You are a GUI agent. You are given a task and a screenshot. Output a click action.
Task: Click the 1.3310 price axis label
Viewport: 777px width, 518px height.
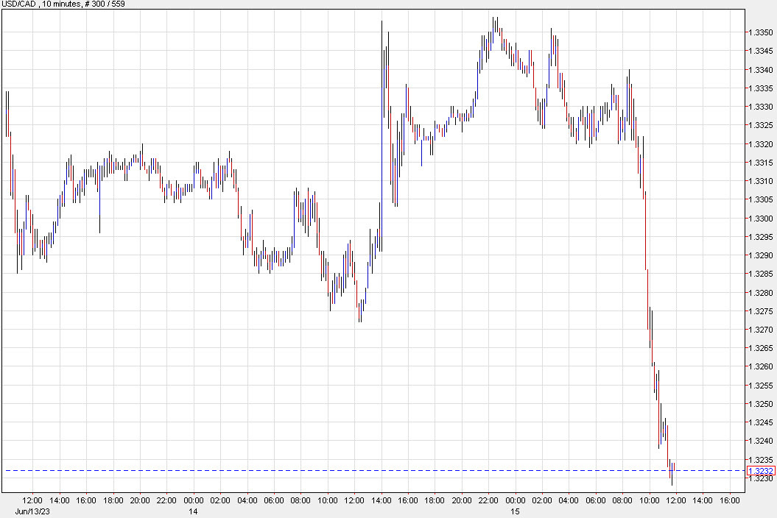pyautogui.click(x=761, y=181)
